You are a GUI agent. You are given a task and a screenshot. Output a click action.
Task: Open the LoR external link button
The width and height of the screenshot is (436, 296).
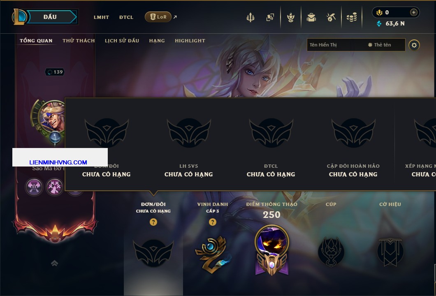coord(158,17)
